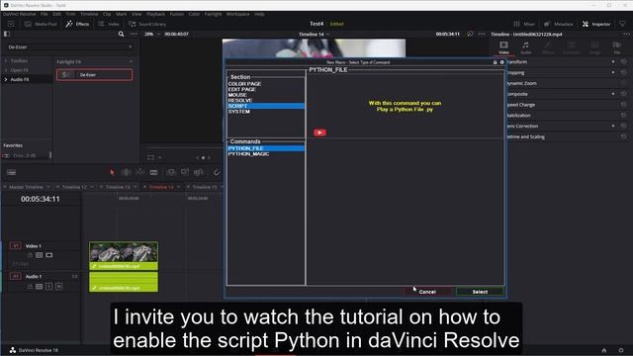Viewport: 633px width, 356px height.
Task: Disable the Video 1 track
Action: [x=48, y=255]
